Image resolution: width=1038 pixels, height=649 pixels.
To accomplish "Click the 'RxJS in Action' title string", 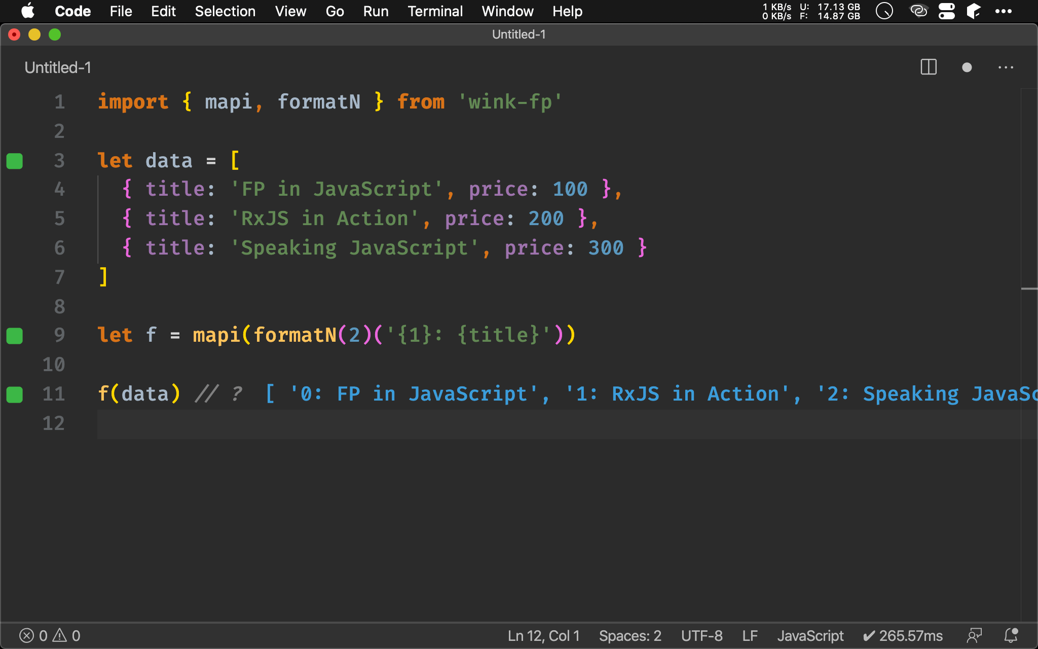I will [324, 219].
